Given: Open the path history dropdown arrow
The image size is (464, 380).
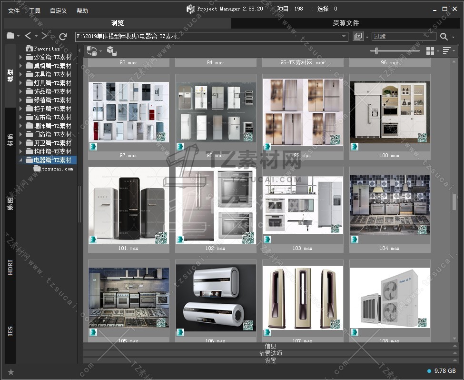Looking at the screenshot, I should coord(344,37).
